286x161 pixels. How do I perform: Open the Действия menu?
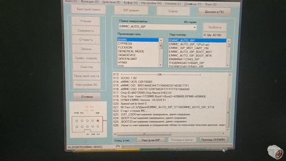coord(111,2)
